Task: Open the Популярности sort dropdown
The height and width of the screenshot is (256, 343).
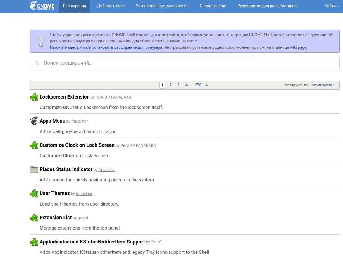Action: pyautogui.click(x=323, y=85)
